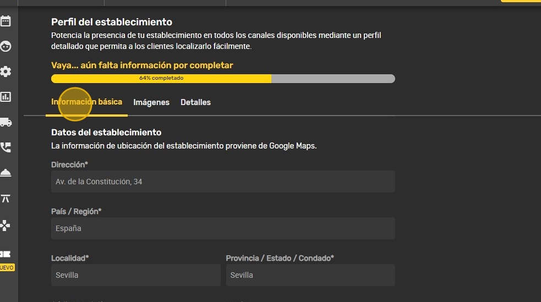541x302 pixels.
Task: Click the Provincia / Estado / Condado field
Action: [310, 275]
